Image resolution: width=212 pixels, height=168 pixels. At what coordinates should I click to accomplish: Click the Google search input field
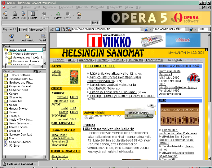coord(169,29)
